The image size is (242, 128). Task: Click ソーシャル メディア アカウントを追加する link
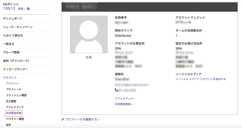(201, 79)
